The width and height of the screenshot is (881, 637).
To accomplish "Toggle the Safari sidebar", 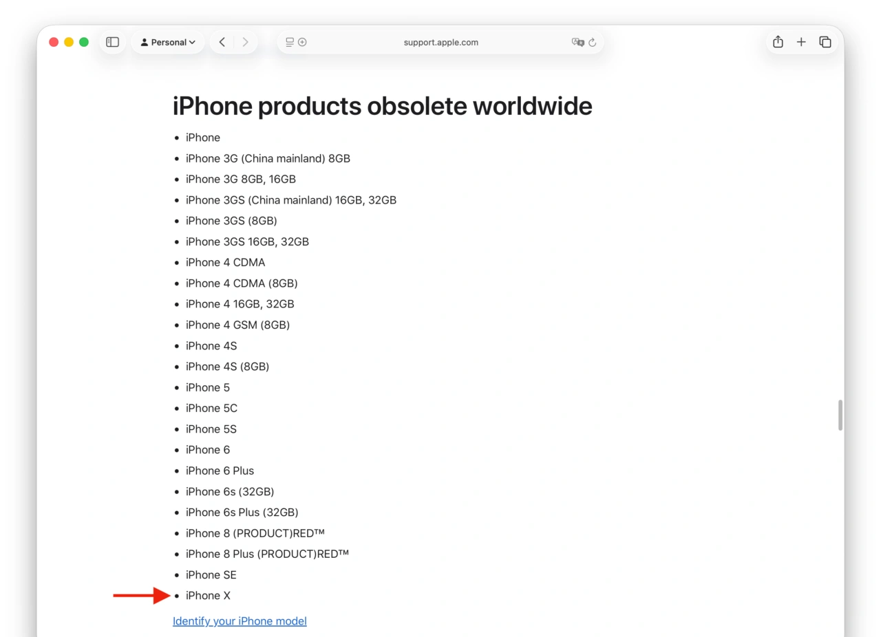I will 112,42.
